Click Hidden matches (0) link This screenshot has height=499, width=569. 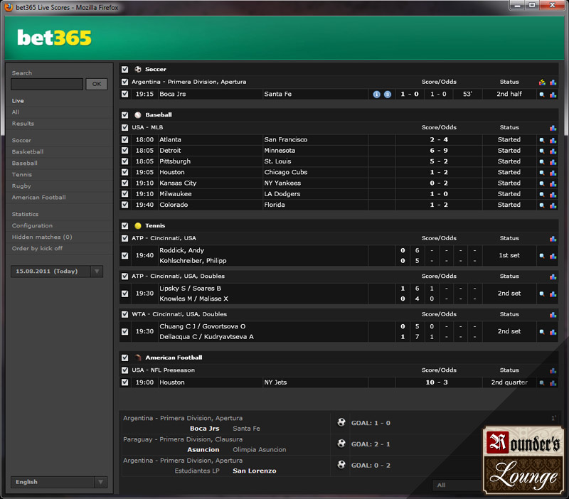42,237
